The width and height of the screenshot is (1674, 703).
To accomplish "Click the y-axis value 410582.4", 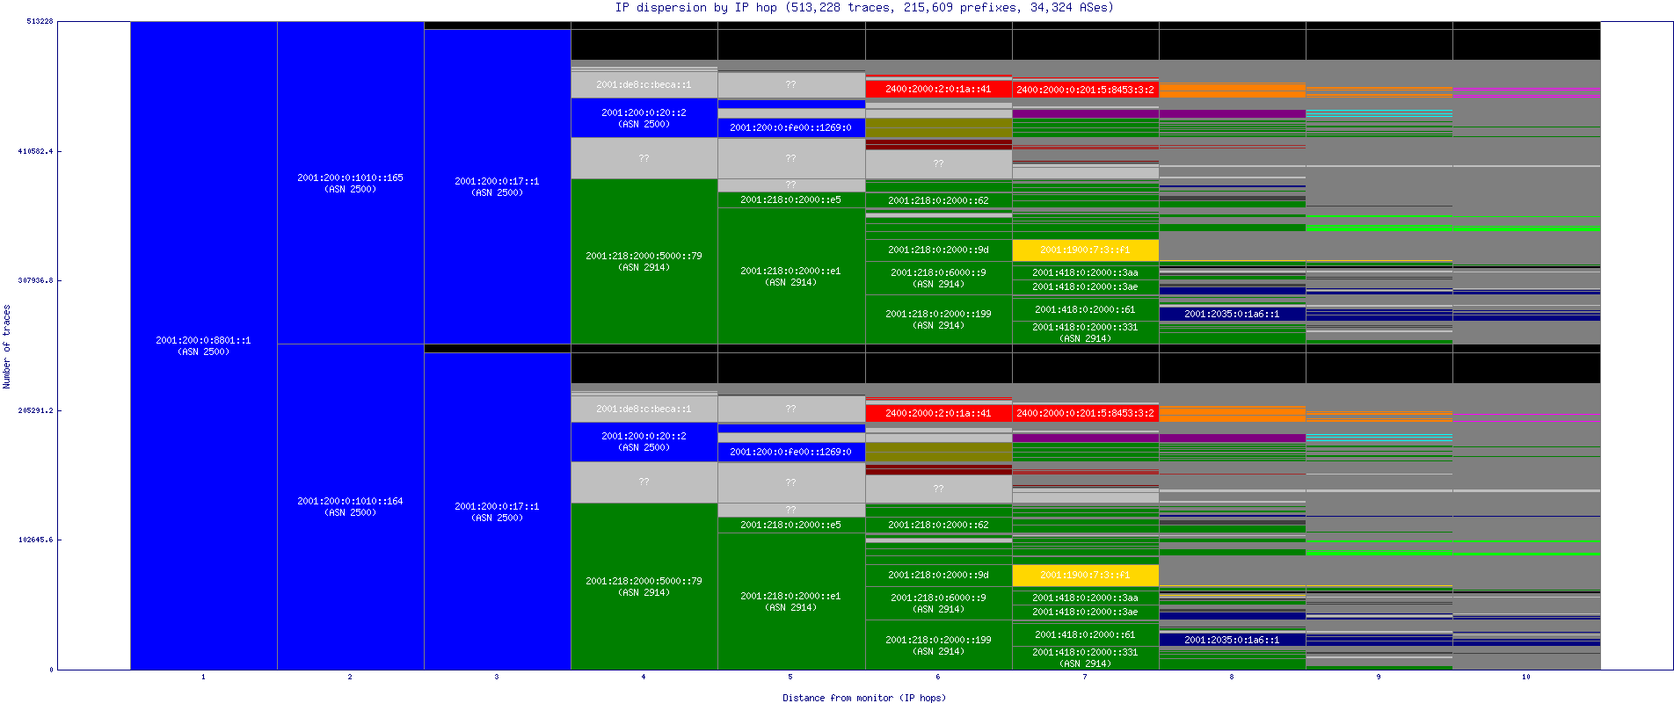I will click(x=35, y=151).
